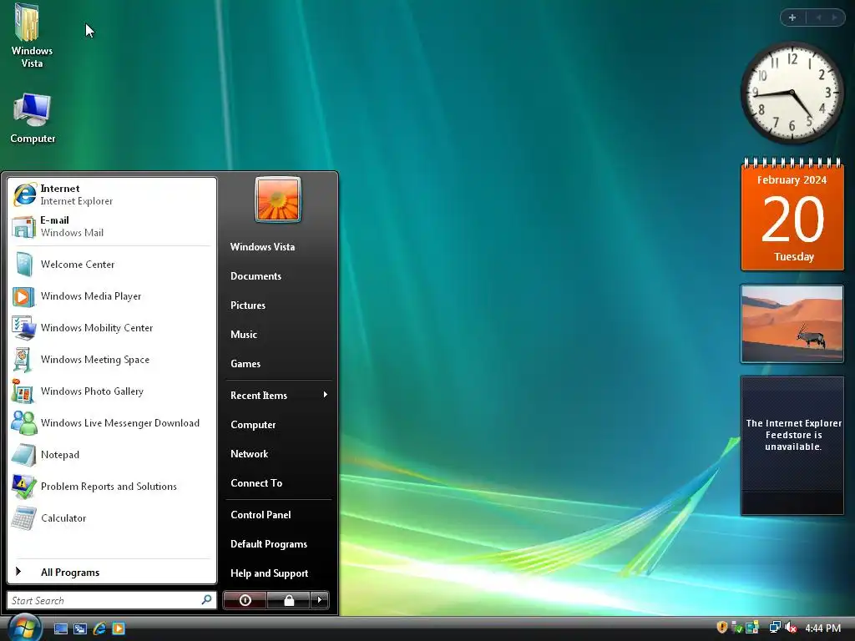855x641 pixels.
Task: Open the Welcome Center
Action: tap(112, 265)
